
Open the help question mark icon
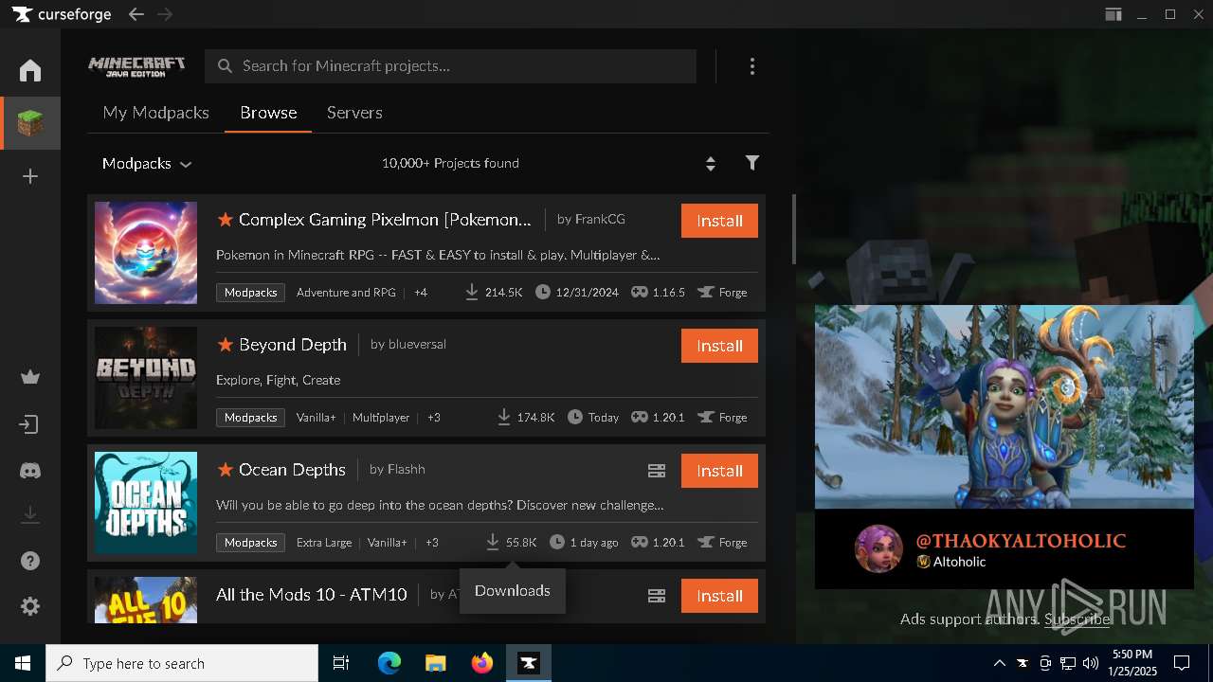(x=30, y=561)
